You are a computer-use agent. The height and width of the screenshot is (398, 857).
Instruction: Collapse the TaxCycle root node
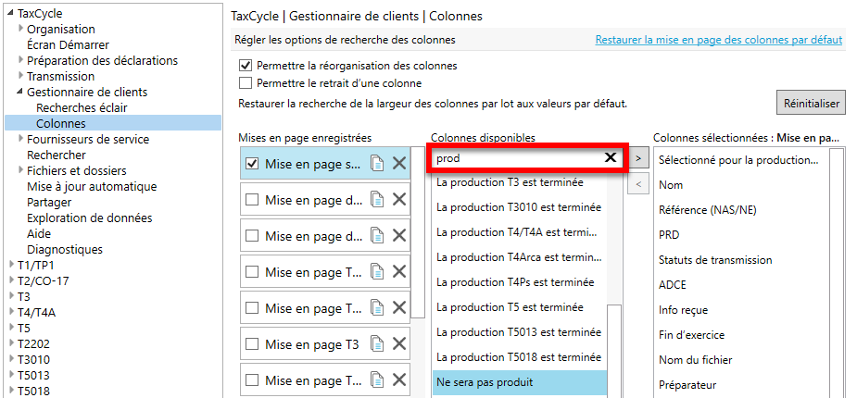click(11, 14)
